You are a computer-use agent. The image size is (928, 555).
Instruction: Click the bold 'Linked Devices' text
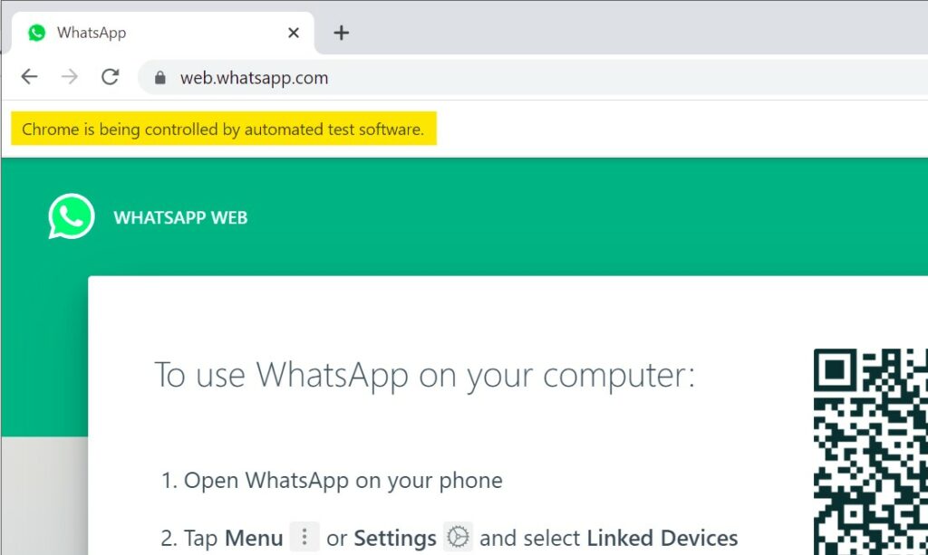click(x=662, y=538)
